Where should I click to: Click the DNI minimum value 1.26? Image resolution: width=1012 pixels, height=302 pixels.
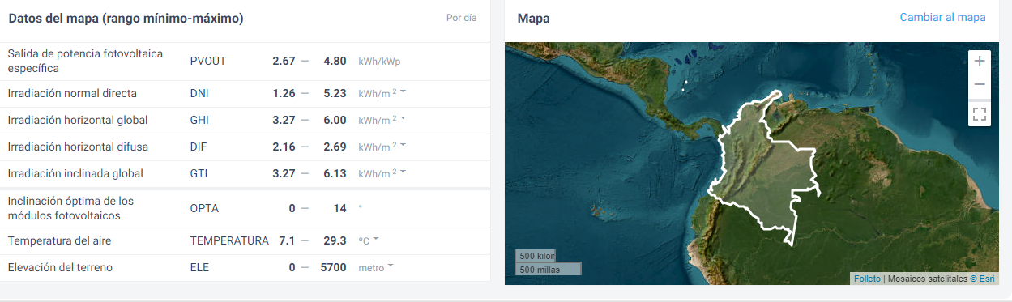pyautogui.click(x=284, y=93)
